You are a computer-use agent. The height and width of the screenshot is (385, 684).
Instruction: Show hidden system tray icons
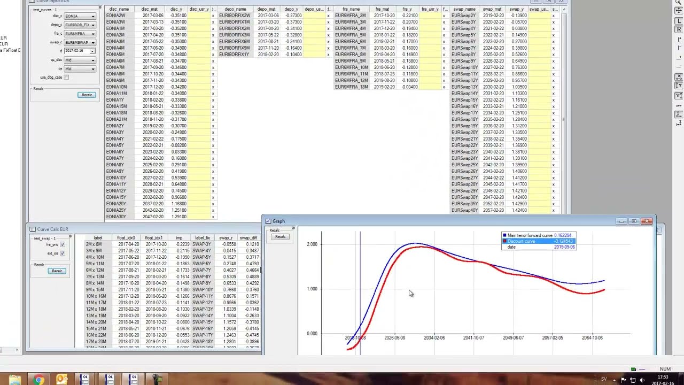click(615, 380)
